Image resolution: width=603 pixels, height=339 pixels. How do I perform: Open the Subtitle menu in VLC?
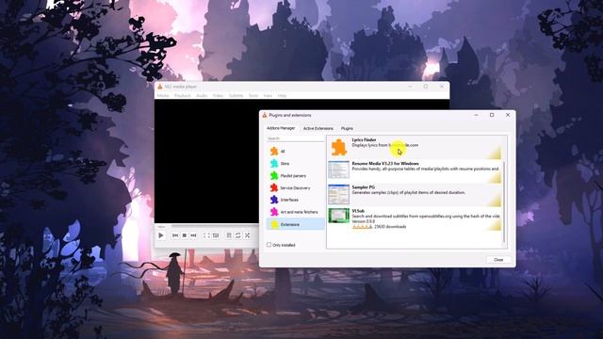[236, 95]
